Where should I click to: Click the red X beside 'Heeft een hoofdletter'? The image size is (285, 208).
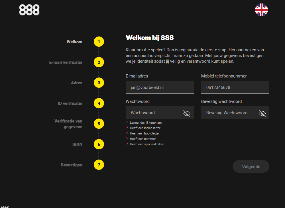point(127,133)
